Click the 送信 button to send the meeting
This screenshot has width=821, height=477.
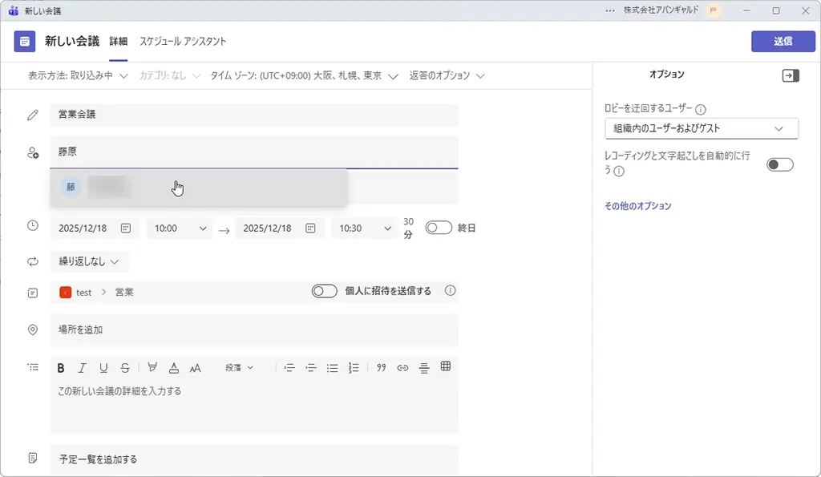coord(783,40)
